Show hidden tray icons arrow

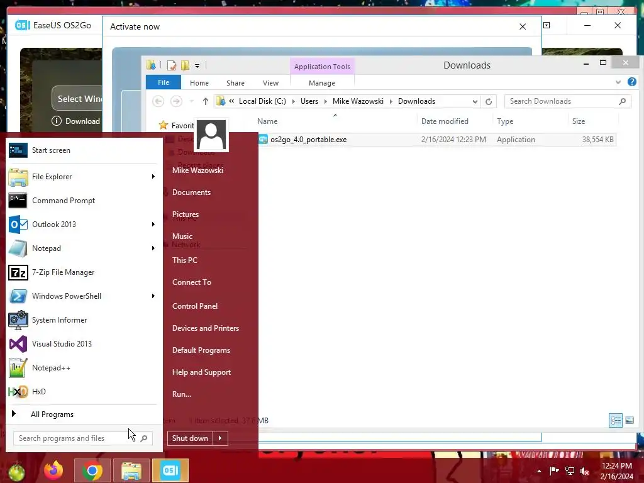(539, 471)
